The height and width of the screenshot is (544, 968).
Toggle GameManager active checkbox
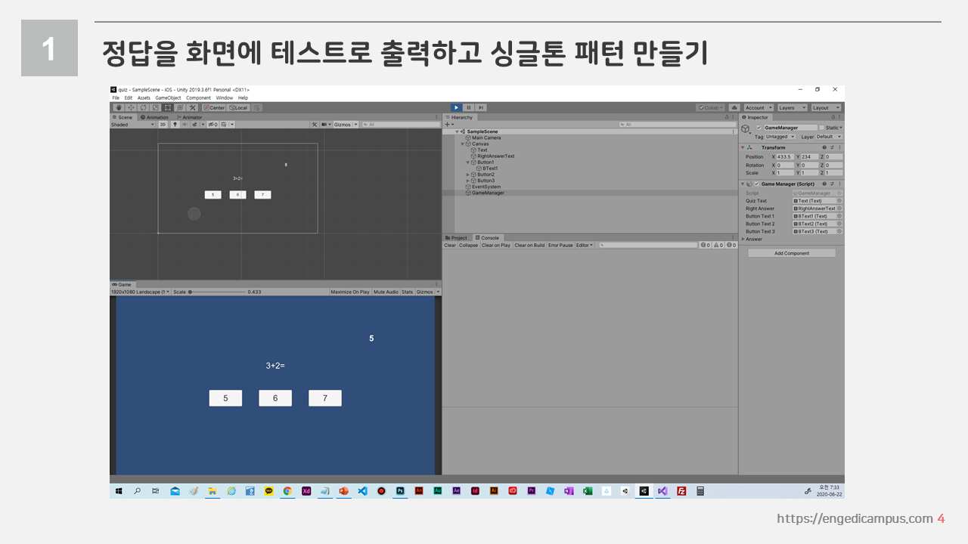[759, 128]
